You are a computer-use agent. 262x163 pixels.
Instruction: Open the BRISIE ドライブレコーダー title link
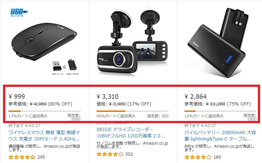pyautogui.click(x=131, y=132)
